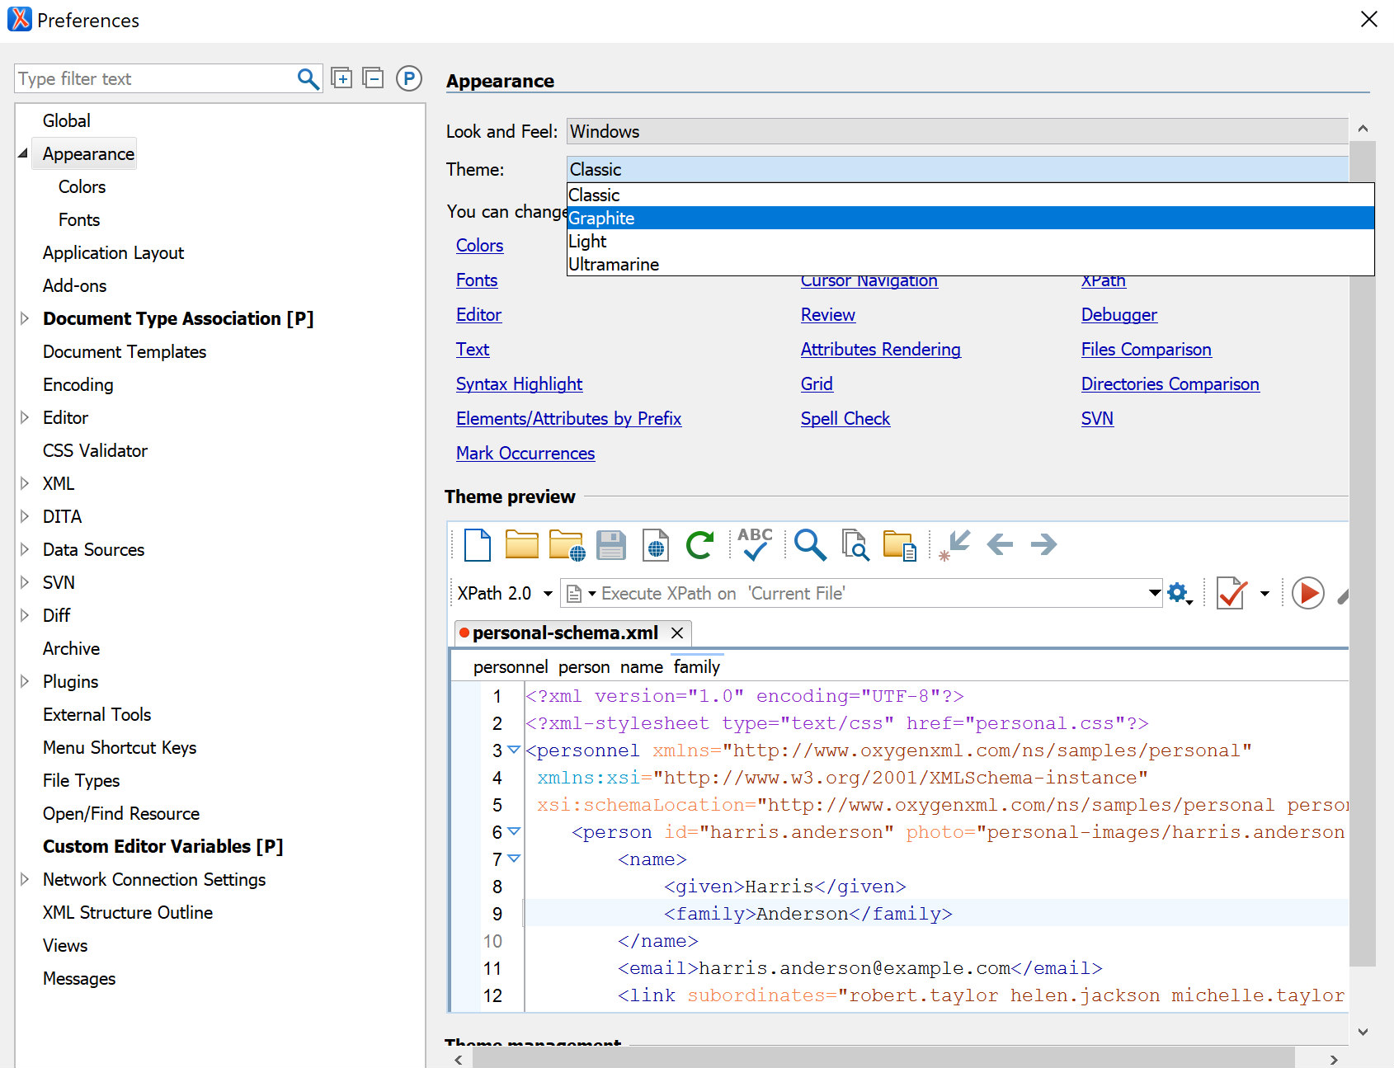Click the red play transformation icon
This screenshot has width=1394, height=1068.
point(1307,593)
